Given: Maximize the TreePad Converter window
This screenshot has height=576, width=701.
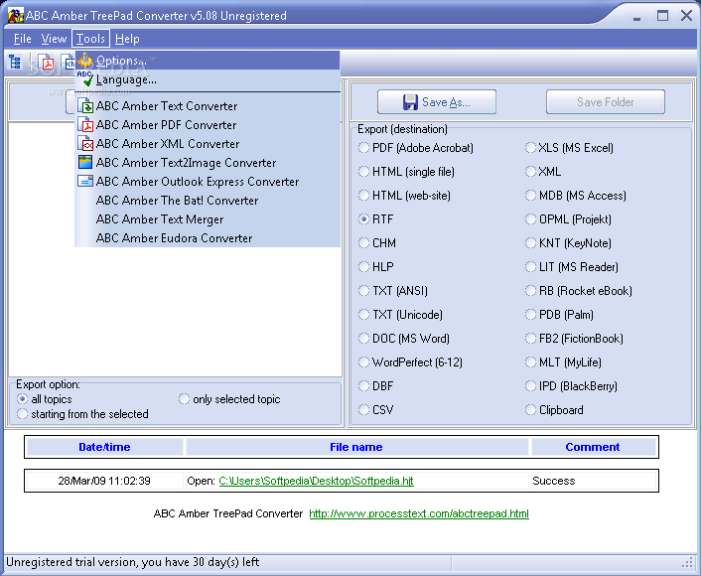Looking at the screenshot, I should tap(662, 16).
